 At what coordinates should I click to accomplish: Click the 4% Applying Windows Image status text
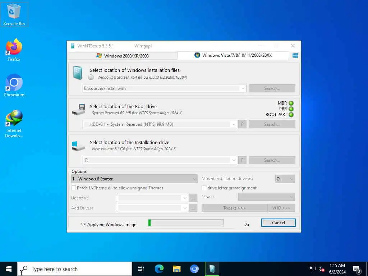tap(108, 225)
